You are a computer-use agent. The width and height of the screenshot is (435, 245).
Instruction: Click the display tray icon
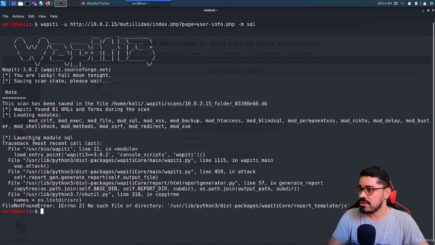pos(396,3)
